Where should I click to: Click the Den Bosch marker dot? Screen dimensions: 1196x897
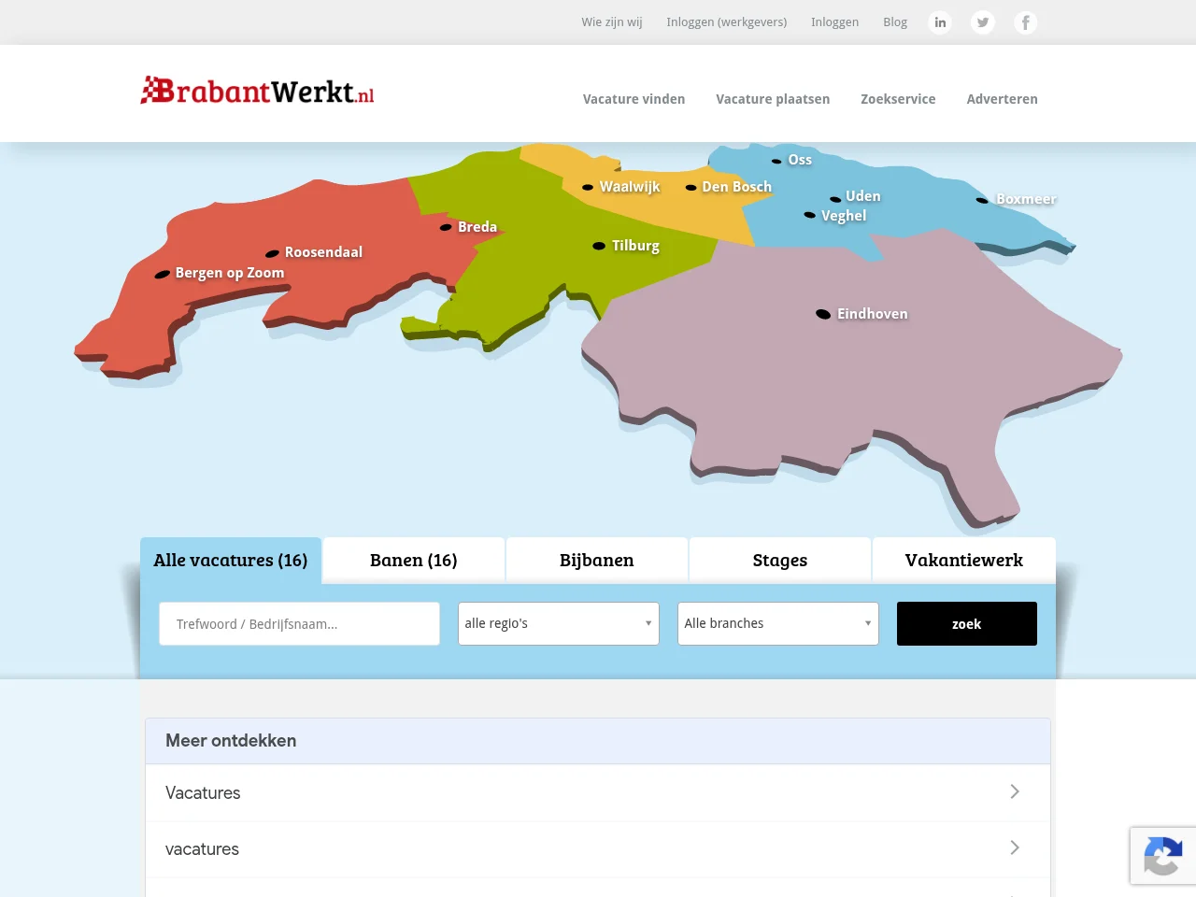pyautogui.click(x=691, y=188)
